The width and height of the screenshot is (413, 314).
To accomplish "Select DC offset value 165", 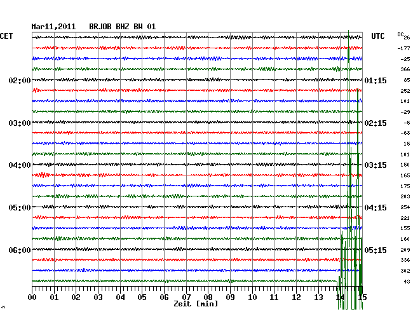I will click(405, 175).
